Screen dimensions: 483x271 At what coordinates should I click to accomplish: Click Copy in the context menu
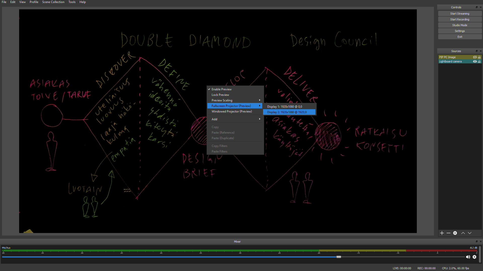tap(235, 127)
